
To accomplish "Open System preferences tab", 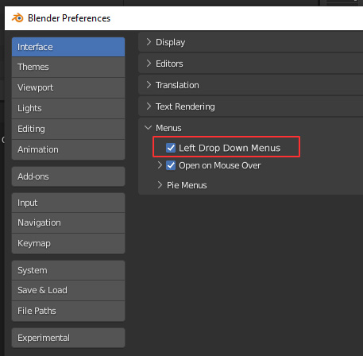I will [x=68, y=270].
